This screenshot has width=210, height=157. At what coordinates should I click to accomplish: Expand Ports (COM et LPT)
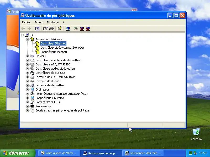point(28,102)
